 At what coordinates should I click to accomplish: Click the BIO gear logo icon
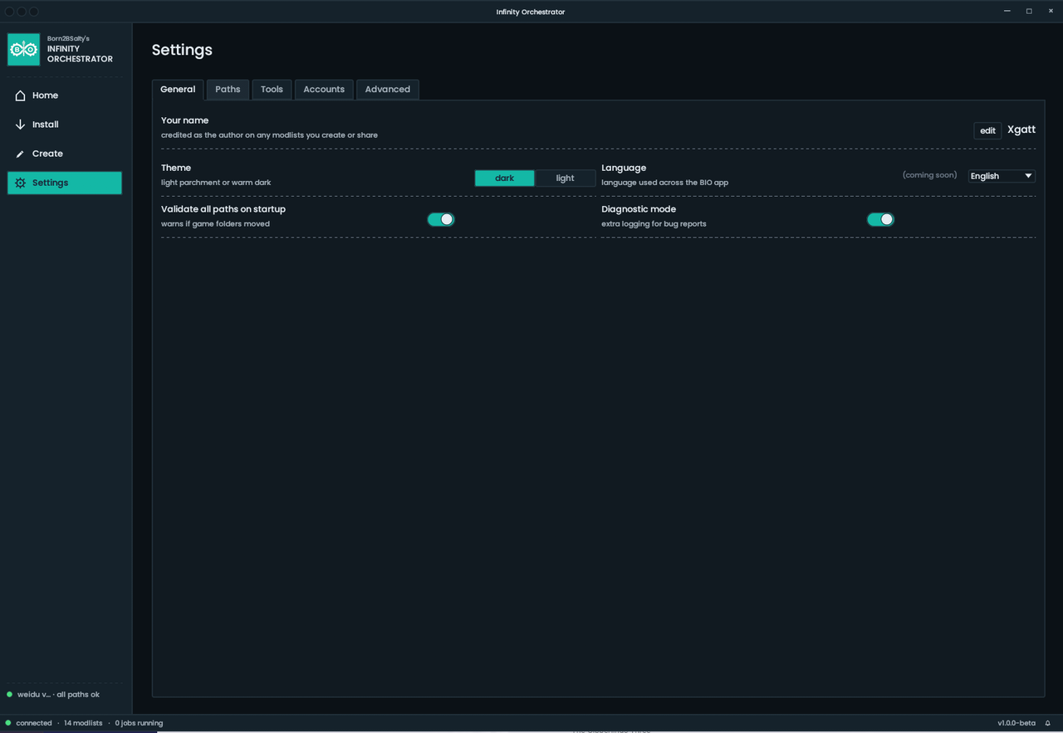pos(23,50)
